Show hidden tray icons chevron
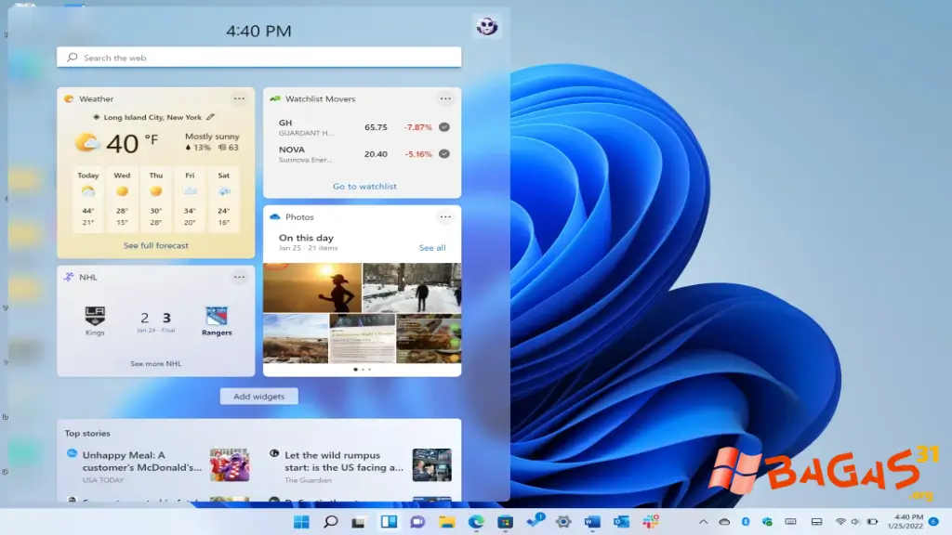This screenshot has width=952, height=535. [703, 522]
